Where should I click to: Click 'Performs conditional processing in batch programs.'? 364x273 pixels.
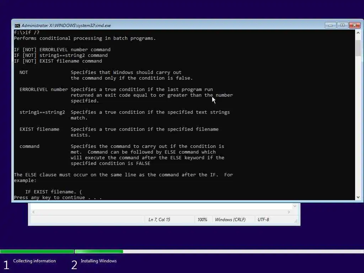pos(85,38)
